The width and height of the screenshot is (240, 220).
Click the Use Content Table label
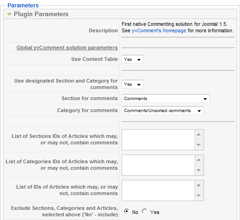click(94, 59)
